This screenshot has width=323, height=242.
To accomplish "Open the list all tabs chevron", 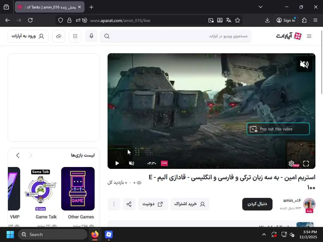I will [x=260, y=7].
